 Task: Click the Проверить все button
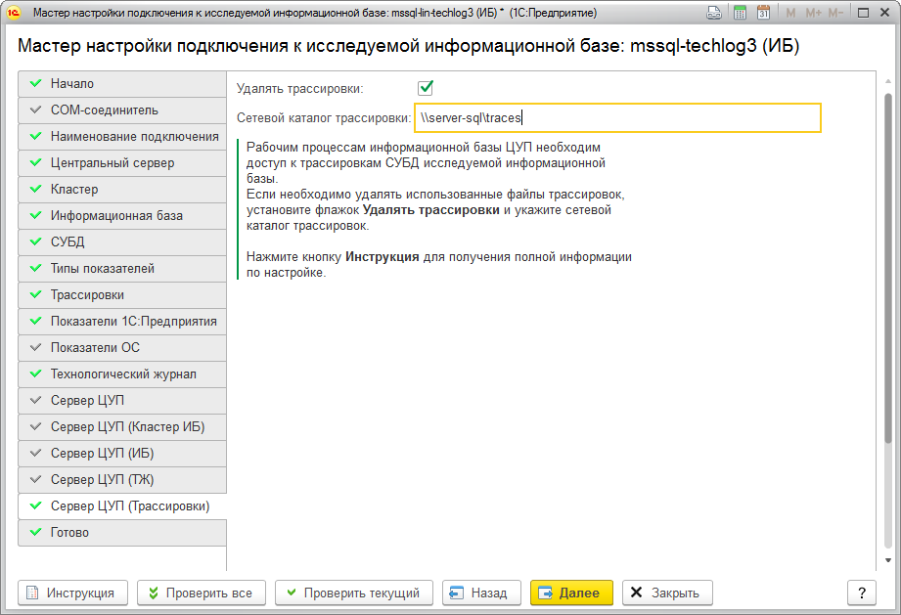pyautogui.click(x=202, y=593)
